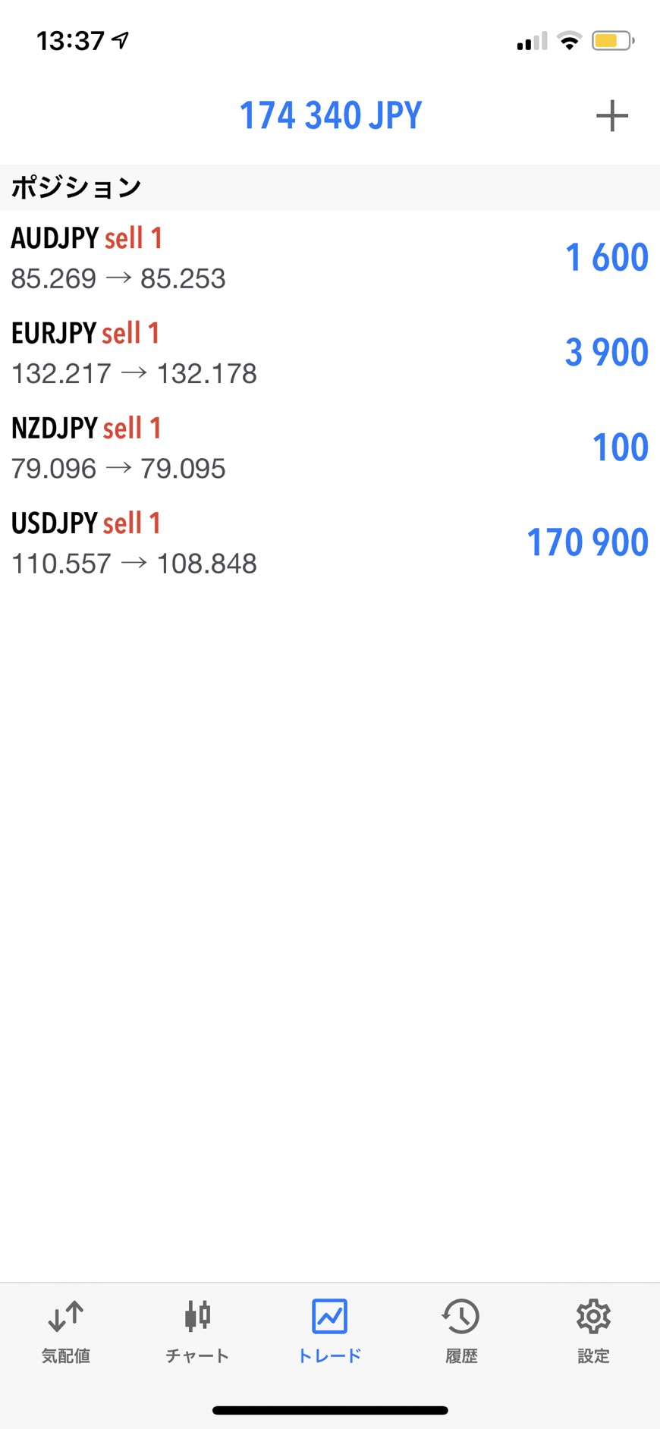Image resolution: width=660 pixels, height=1429 pixels.
Task: Select the trade graph icon
Action: pos(329,1316)
